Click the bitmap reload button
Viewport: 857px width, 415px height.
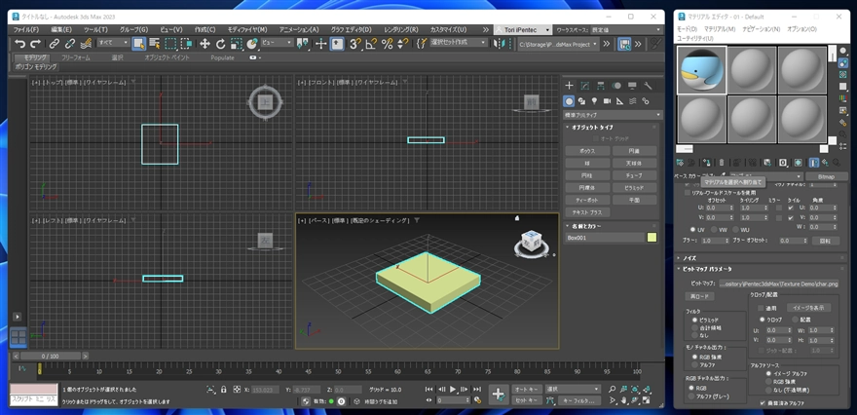(699, 296)
